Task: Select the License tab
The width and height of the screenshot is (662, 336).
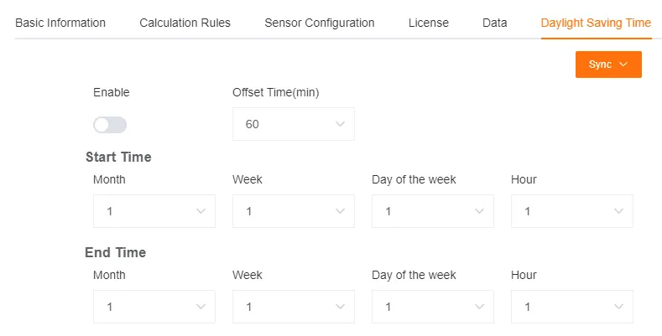Action: click(428, 23)
